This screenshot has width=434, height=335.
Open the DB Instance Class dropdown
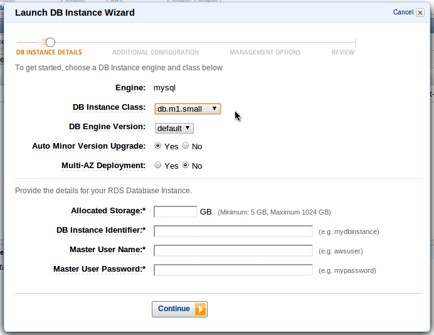coord(188,109)
